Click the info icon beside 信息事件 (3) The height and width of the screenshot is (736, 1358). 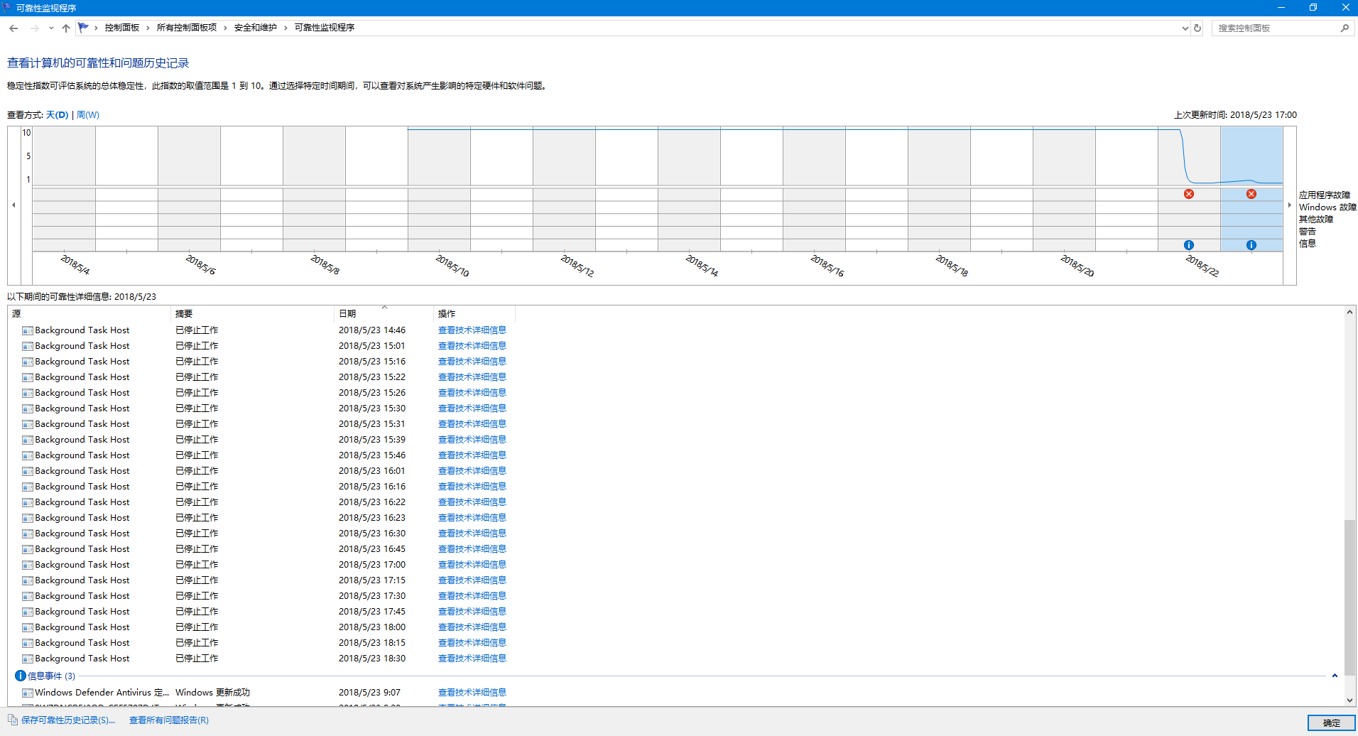[x=21, y=676]
